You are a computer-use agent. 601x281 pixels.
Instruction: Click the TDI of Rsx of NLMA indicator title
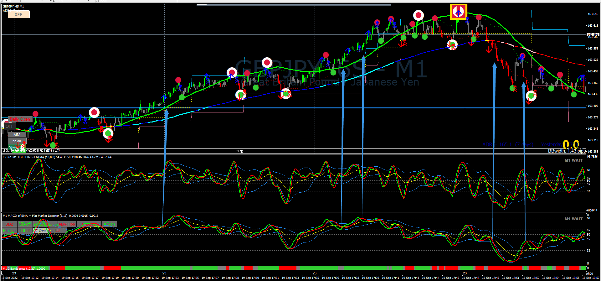click(x=57, y=157)
